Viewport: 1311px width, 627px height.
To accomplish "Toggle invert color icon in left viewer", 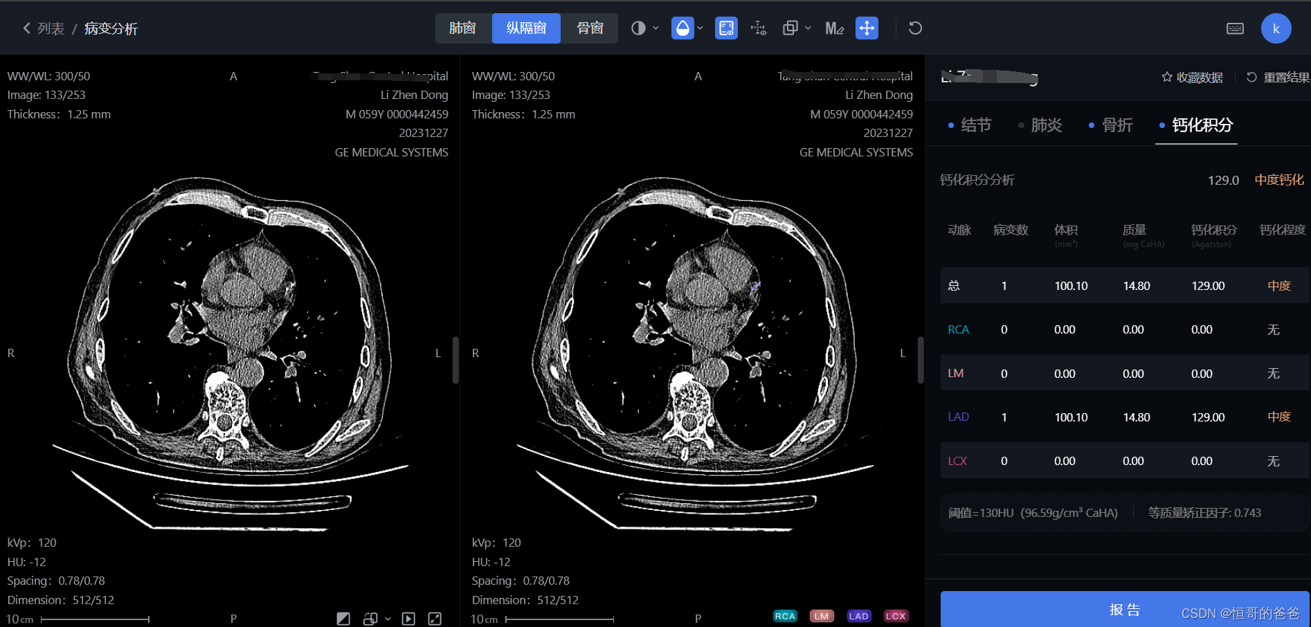I will click(343, 619).
